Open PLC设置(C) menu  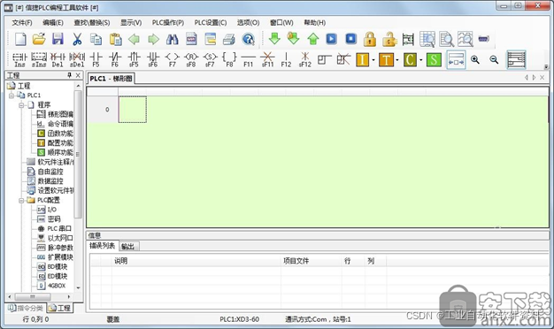click(211, 23)
